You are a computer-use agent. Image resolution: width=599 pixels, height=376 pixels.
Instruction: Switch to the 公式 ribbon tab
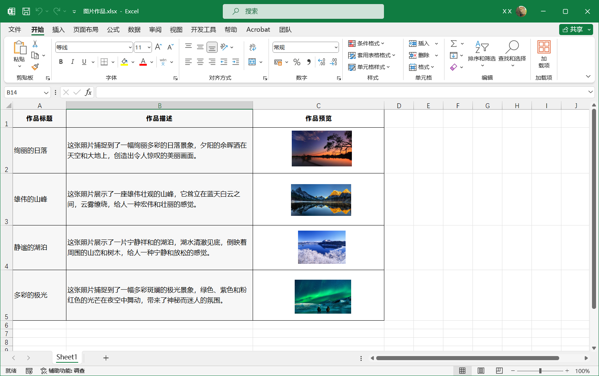point(113,30)
